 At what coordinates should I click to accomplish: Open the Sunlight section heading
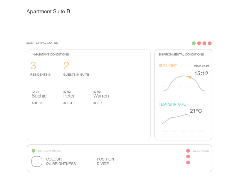coord(168,66)
